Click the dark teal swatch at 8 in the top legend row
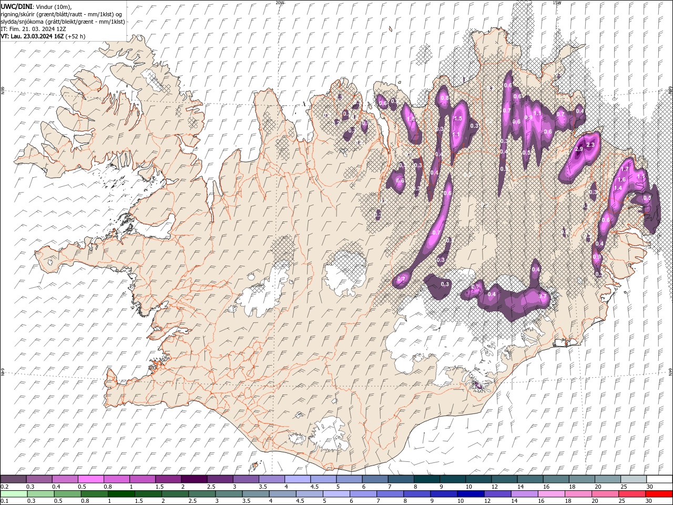 (426, 479)
